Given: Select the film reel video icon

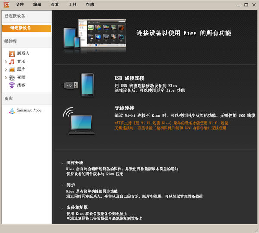Looking at the screenshot, I should click(x=12, y=77).
